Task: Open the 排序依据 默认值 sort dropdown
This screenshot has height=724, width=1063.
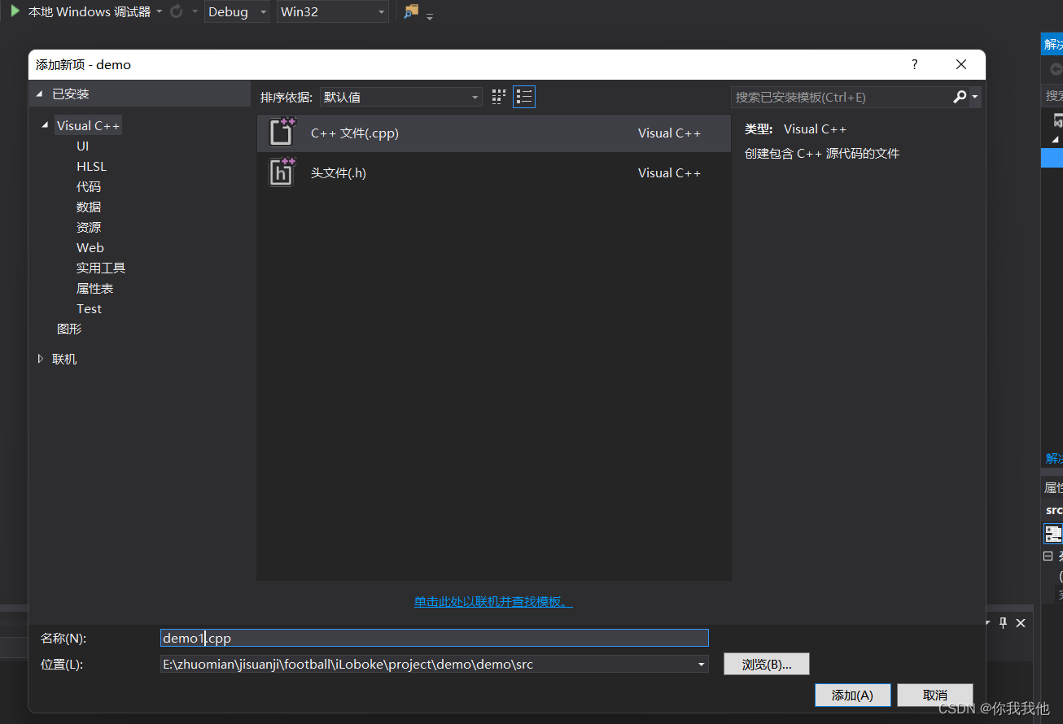Action: (475, 96)
